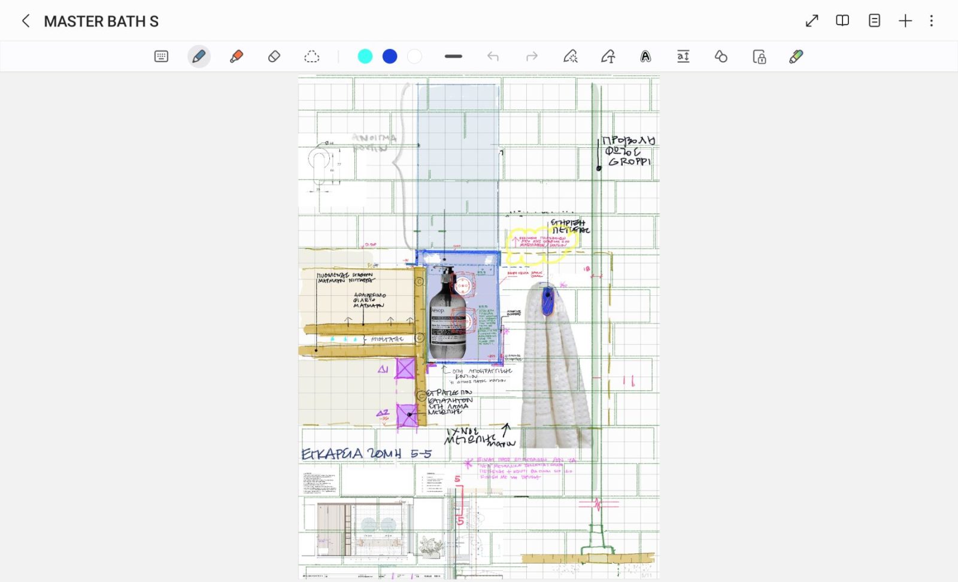Undo the last stroke
Screen dimensions: 958x582
[x=493, y=56]
